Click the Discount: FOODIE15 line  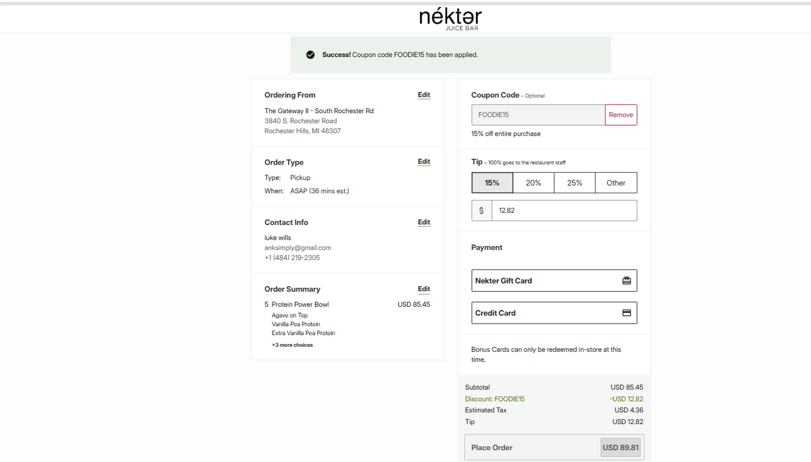[x=495, y=399]
